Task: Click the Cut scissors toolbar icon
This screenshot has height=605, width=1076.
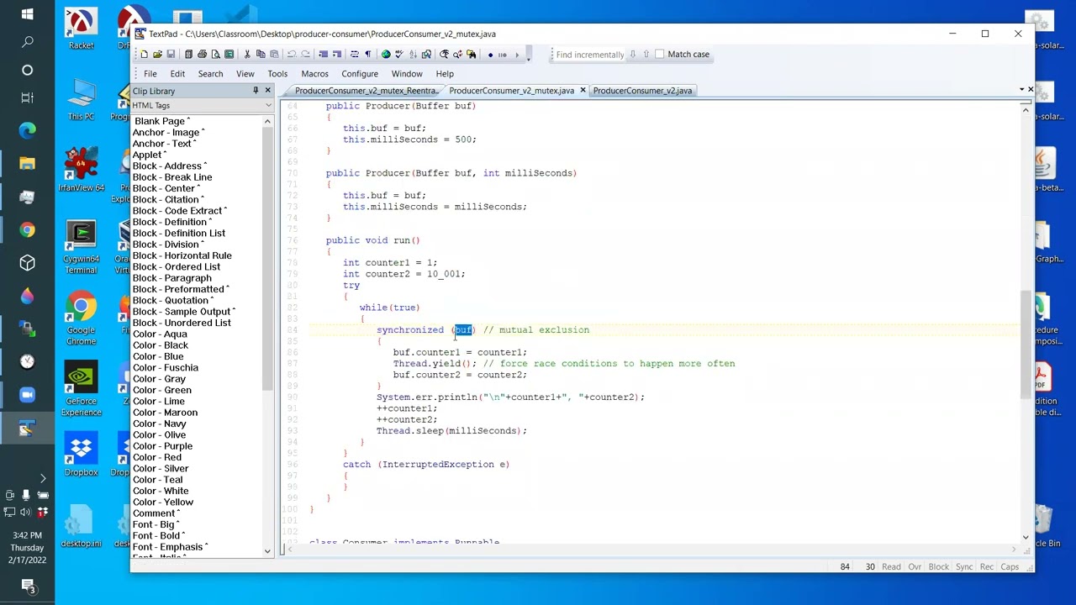Action: coord(247,55)
